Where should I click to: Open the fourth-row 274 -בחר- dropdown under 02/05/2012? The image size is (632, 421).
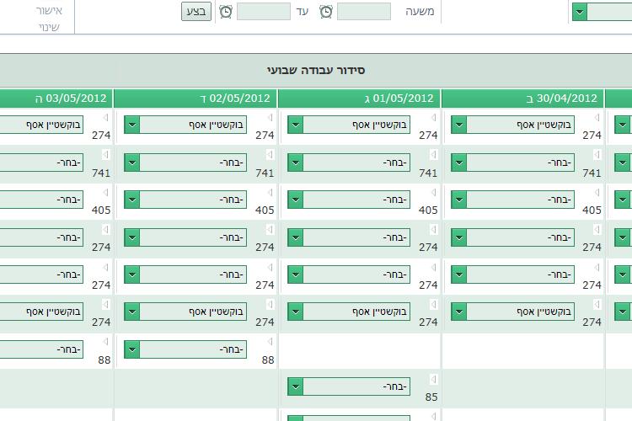[x=131, y=237]
